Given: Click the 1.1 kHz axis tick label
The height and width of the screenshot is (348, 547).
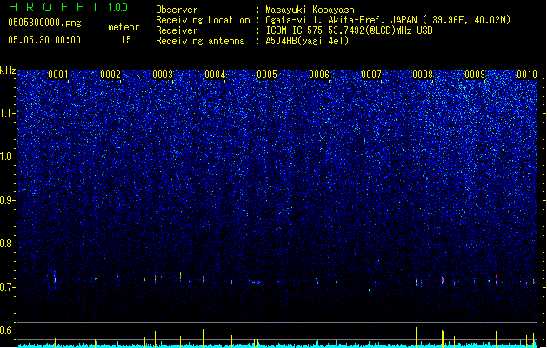Looking at the screenshot, I should pyautogui.click(x=7, y=113).
